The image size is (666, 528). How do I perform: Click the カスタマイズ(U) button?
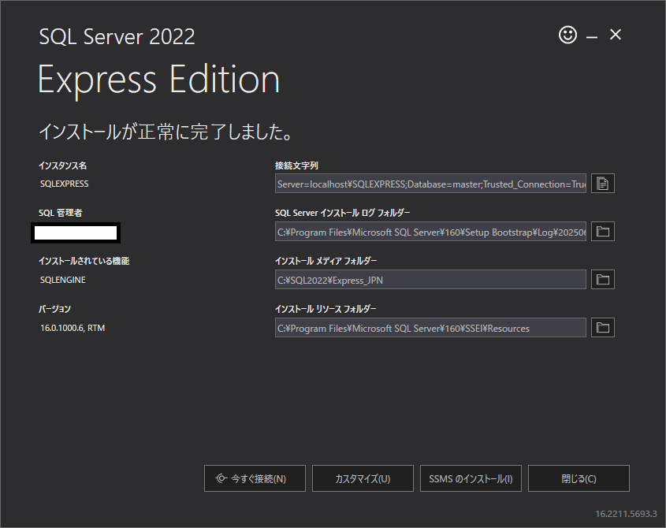363,478
